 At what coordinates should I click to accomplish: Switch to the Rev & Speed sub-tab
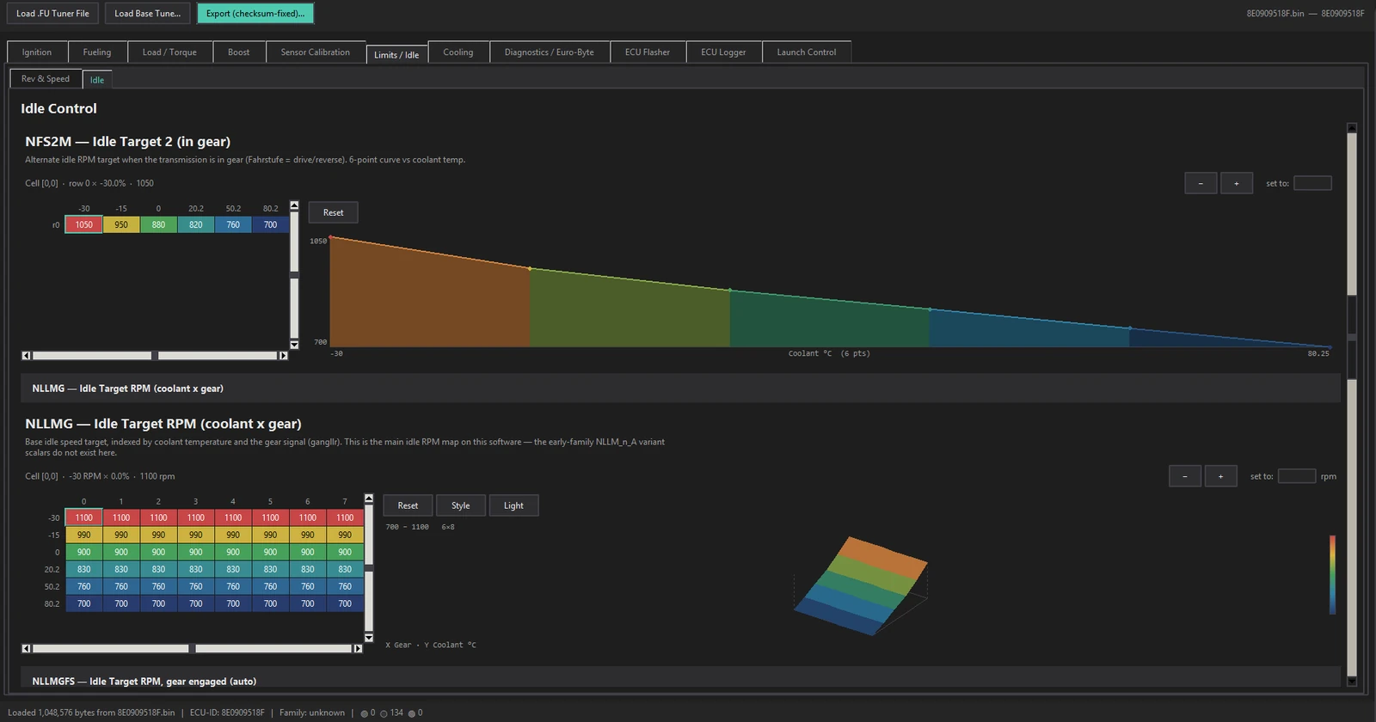46,79
